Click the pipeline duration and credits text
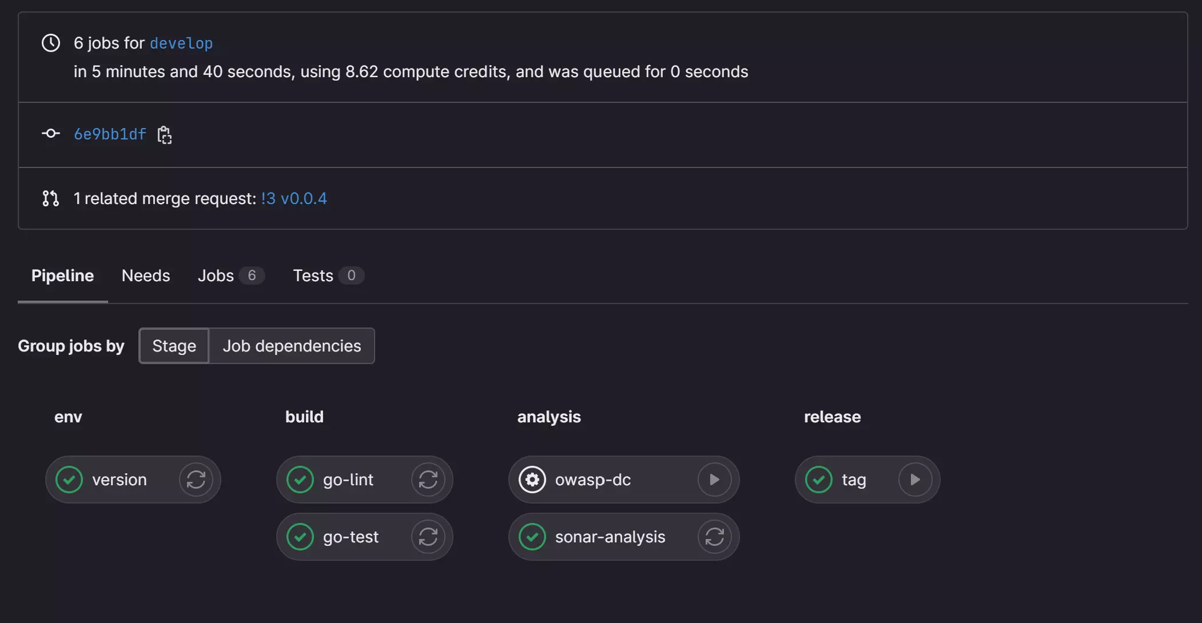This screenshot has width=1202, height=623. click(411, 72)
